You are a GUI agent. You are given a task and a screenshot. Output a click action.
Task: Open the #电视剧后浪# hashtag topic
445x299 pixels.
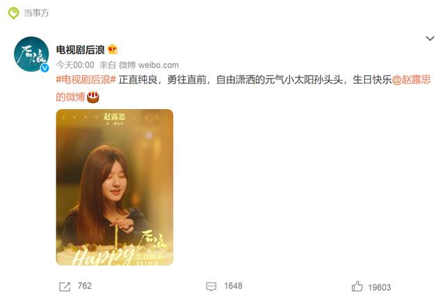tap(86, 80)
